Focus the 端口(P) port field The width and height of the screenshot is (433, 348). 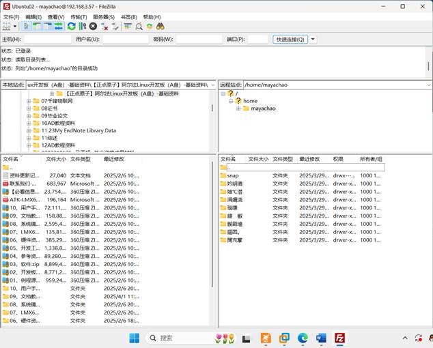258,40
